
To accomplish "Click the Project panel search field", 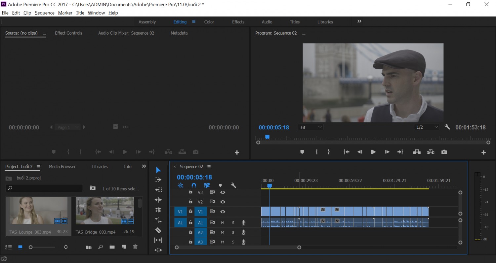I will point(44,188).
